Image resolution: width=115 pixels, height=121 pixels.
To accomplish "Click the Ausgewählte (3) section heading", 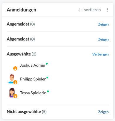I will coord(21,54).
